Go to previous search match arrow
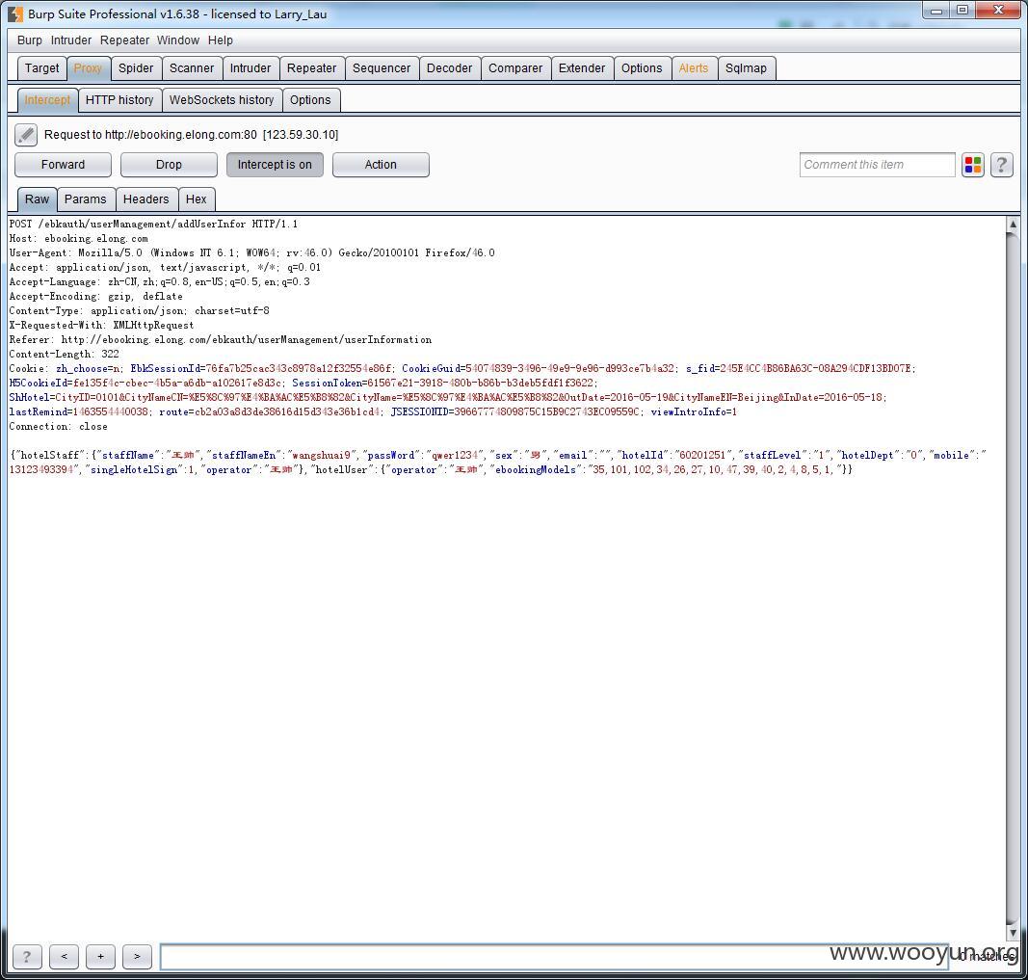 click(x=64, y=956)
